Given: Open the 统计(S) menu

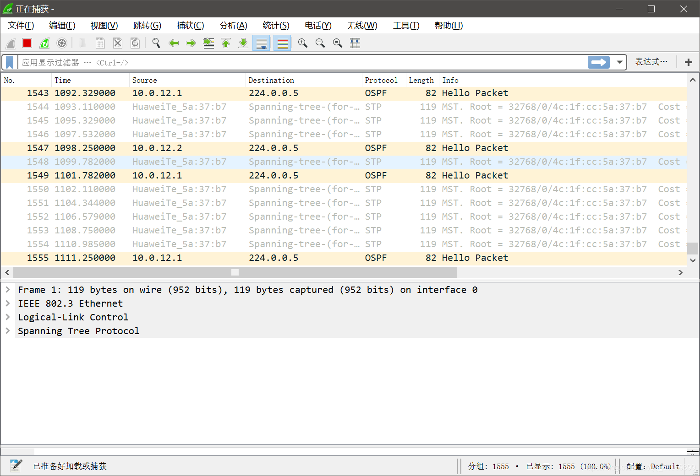Looking at the screenshot, I should [x=275, y=26].
